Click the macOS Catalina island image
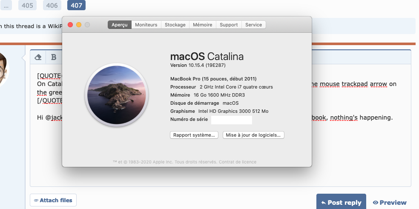The width and height of the screenshot is (419, 209). pos(117,95)
